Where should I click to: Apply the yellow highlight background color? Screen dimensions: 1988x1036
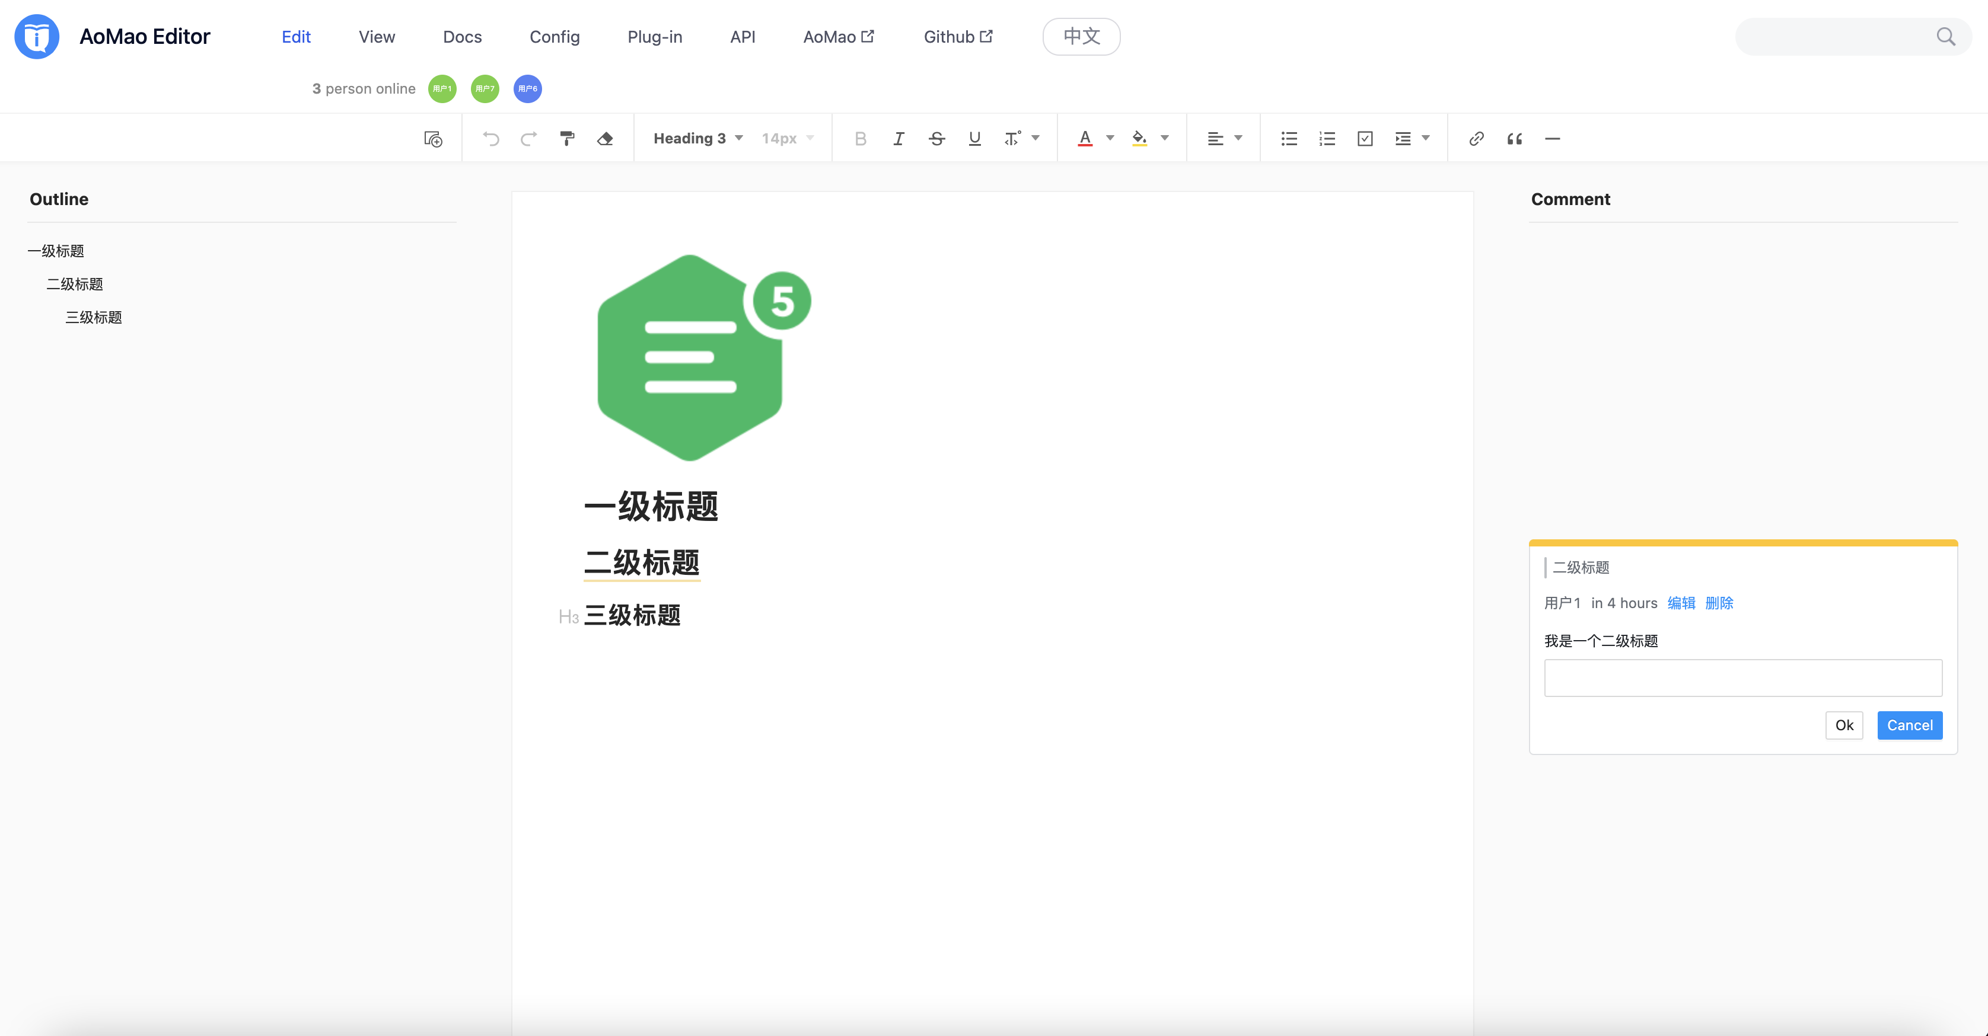click(x=1139, y=139)
